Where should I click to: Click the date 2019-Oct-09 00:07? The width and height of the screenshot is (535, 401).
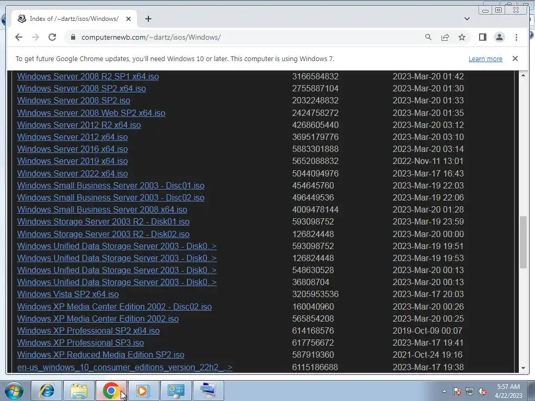(427, 331)
